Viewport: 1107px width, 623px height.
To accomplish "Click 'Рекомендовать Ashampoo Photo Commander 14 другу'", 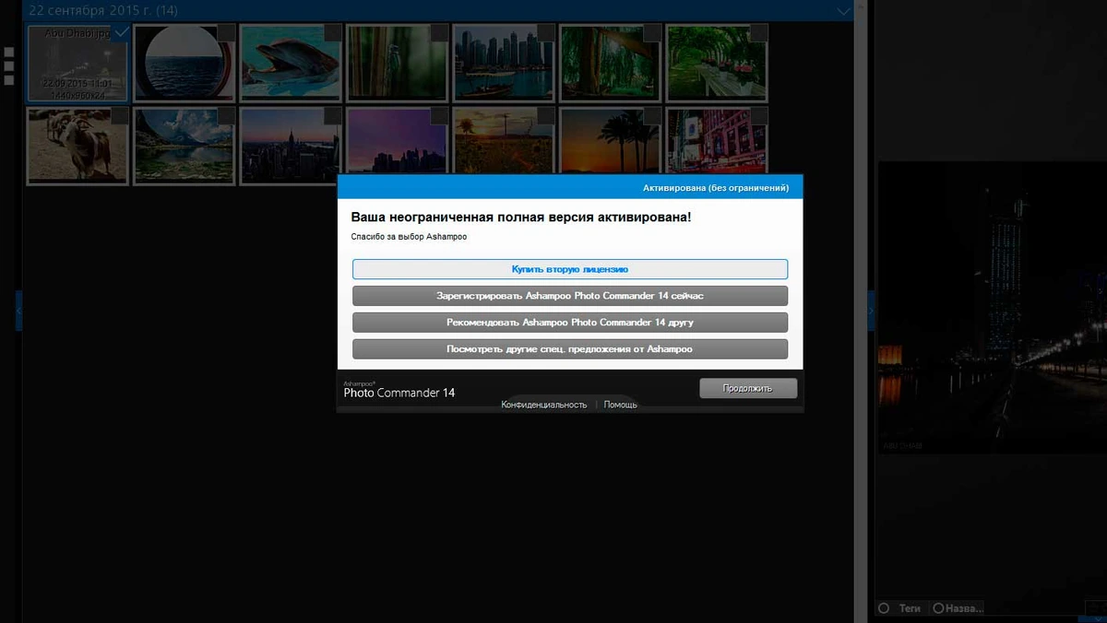I will click(570, 323).
